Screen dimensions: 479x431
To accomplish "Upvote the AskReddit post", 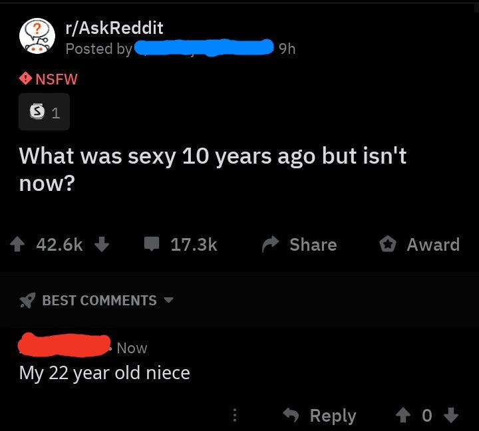I will [19, 245].
